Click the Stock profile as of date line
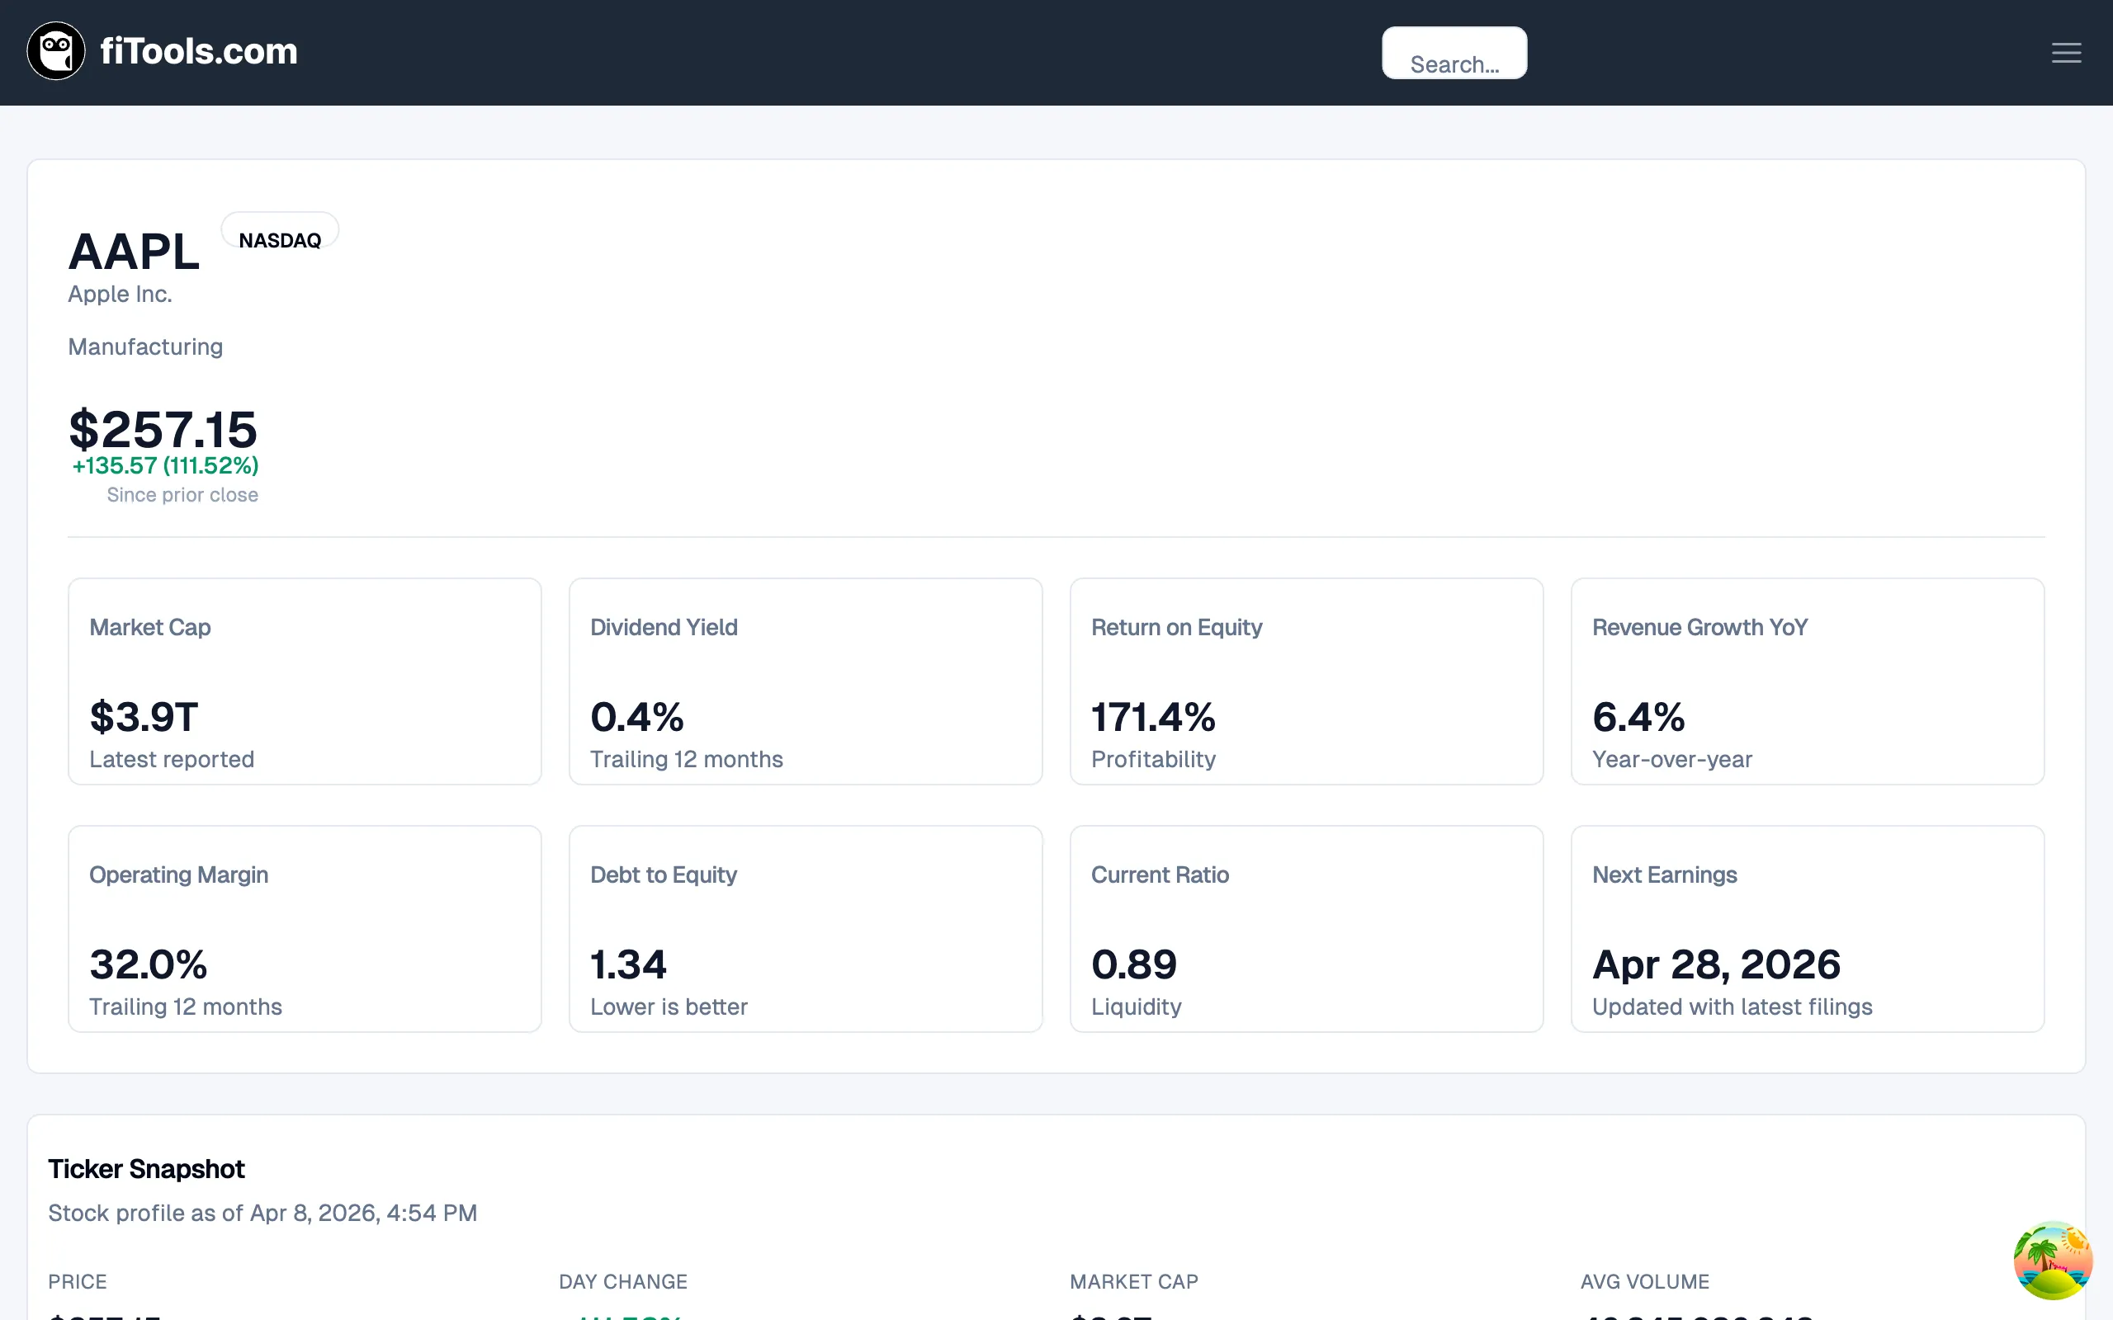 pyautogui.click(x=262, y=1213)
